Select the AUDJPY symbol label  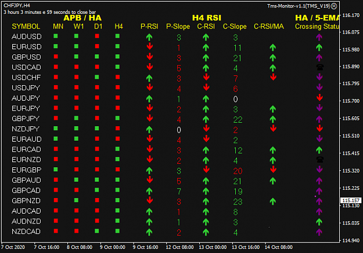(x=26, y=98)
